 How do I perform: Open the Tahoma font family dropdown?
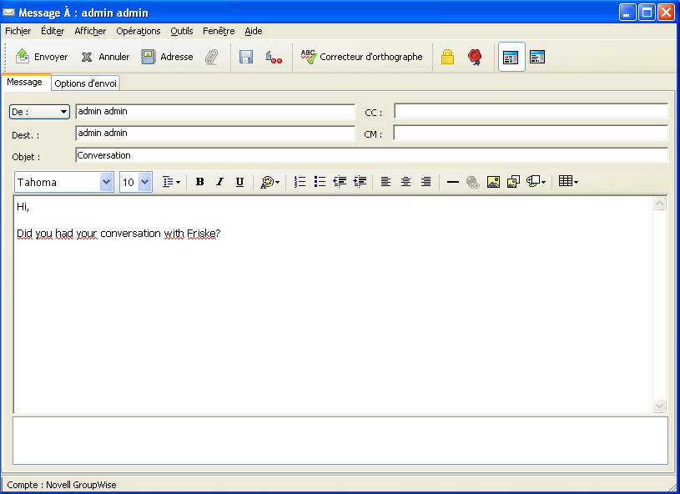click(107, 182)
